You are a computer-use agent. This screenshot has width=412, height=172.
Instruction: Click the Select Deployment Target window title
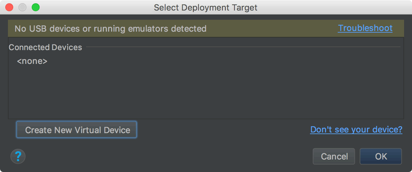(205, 7)
